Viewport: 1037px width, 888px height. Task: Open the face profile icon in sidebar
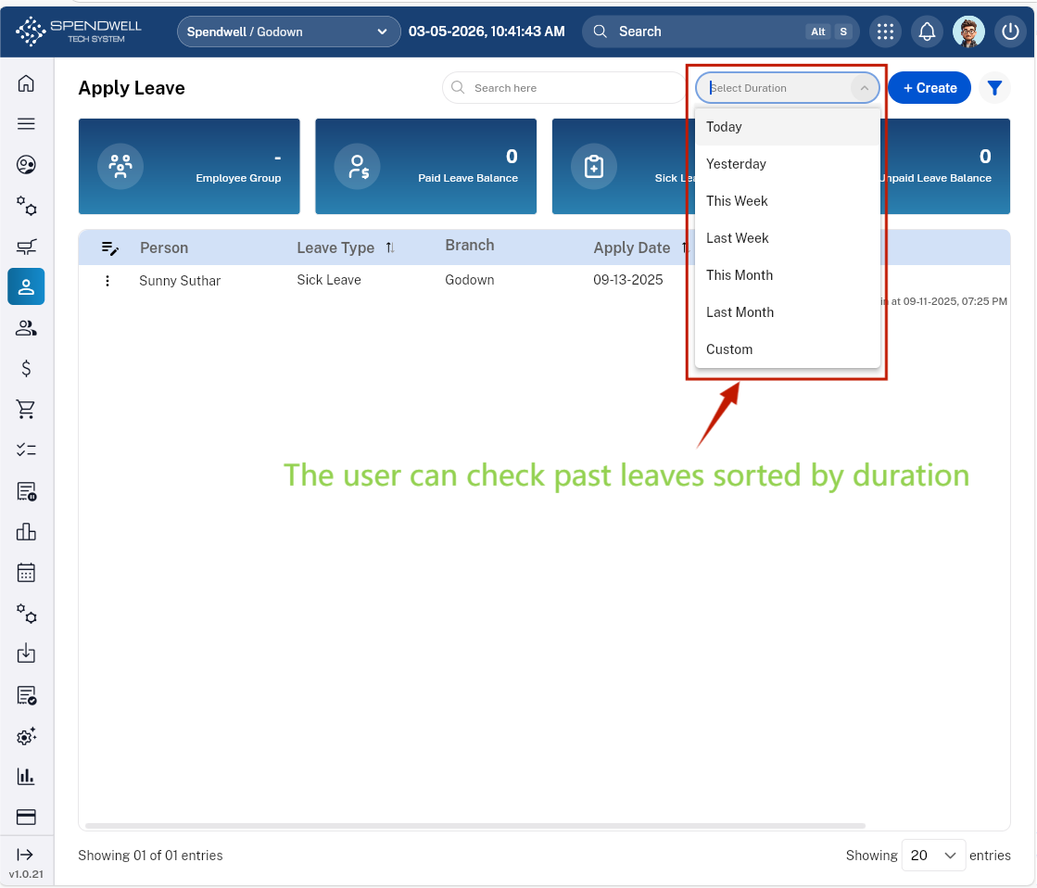coord(26,165)
